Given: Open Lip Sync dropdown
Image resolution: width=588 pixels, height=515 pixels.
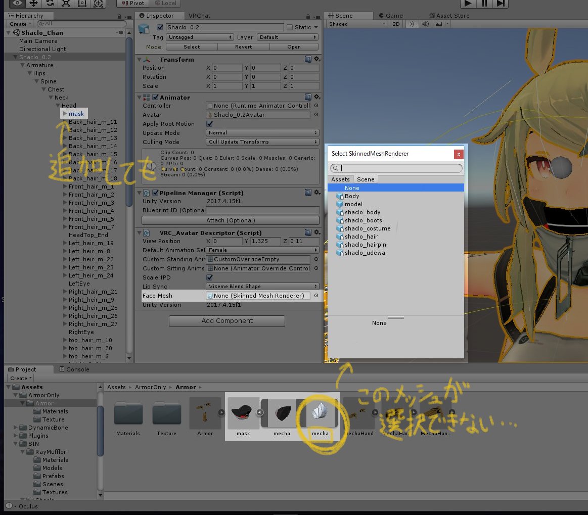Looking at the screenshot, I should coord(262,287).
